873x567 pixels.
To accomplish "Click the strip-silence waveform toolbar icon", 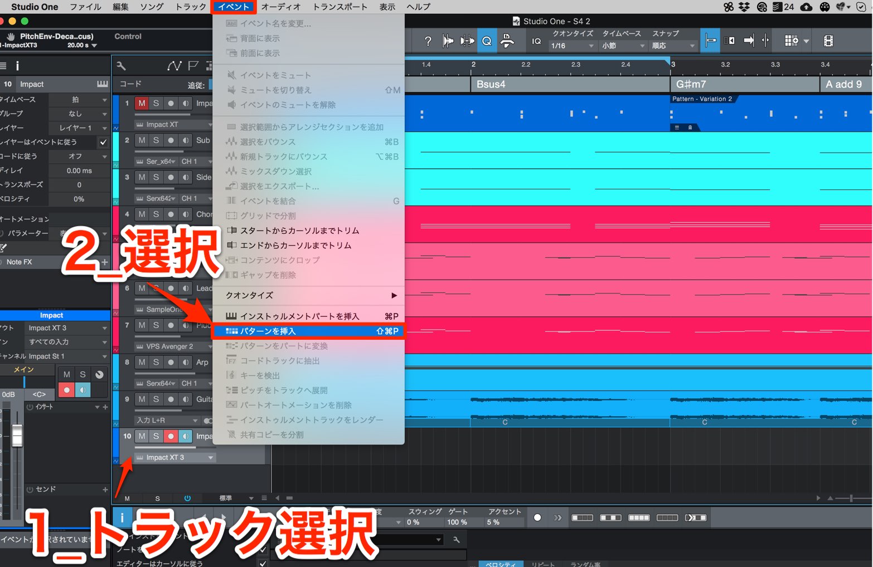I will [467, 41].
